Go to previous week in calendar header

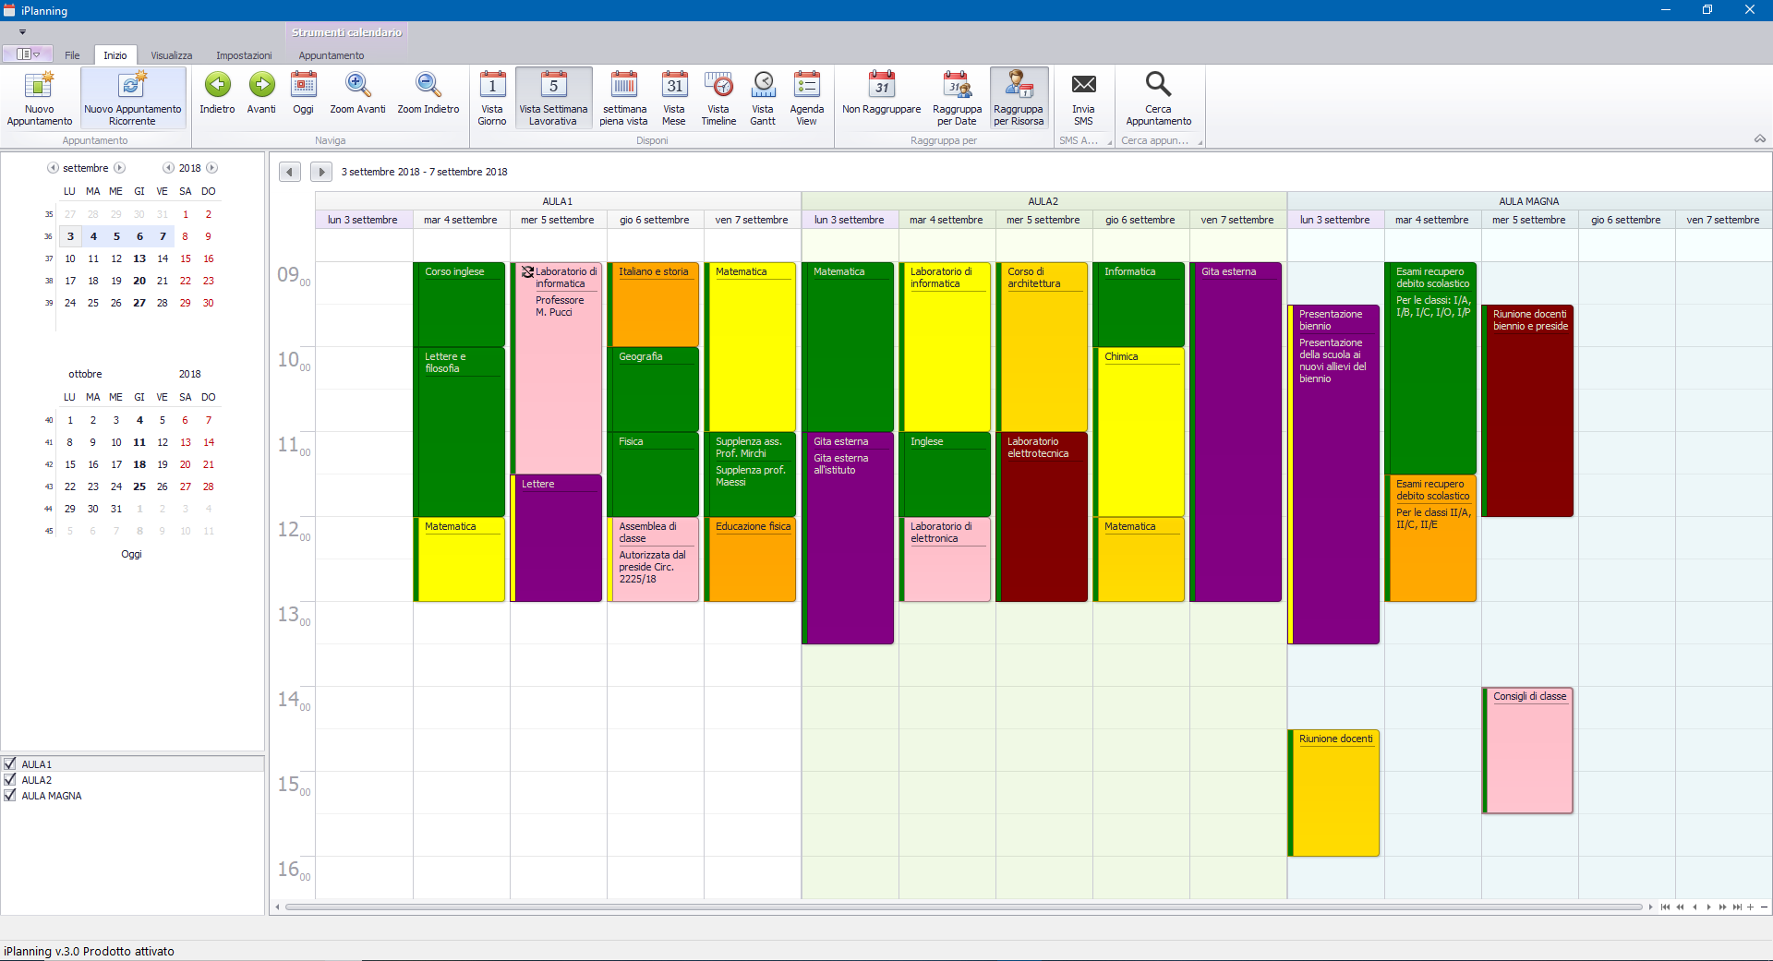[290, 172]
